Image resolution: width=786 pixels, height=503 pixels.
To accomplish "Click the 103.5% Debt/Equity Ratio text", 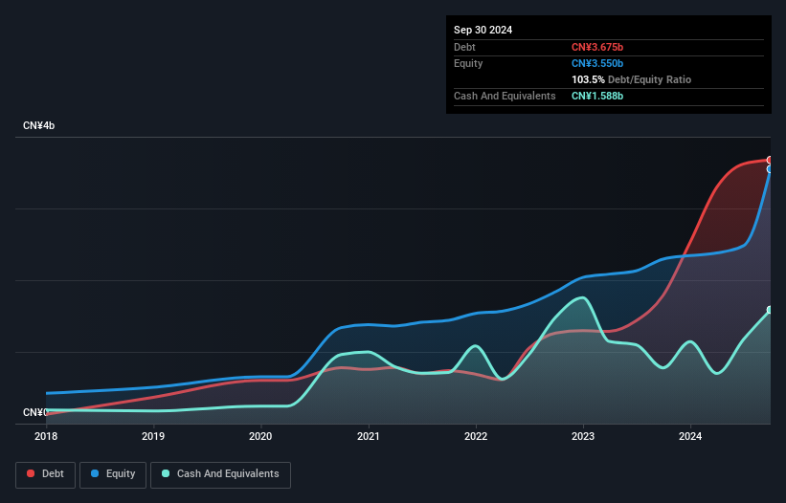I will [631, 79].
